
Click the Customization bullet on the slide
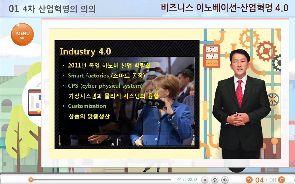(87, 106)
